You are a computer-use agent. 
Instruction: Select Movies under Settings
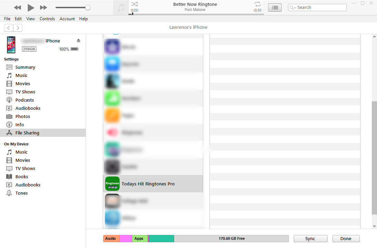click(x=43, y=83)
